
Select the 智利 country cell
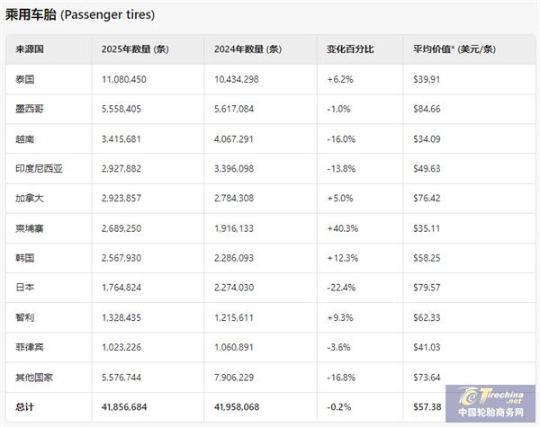[x=25, y=317]
